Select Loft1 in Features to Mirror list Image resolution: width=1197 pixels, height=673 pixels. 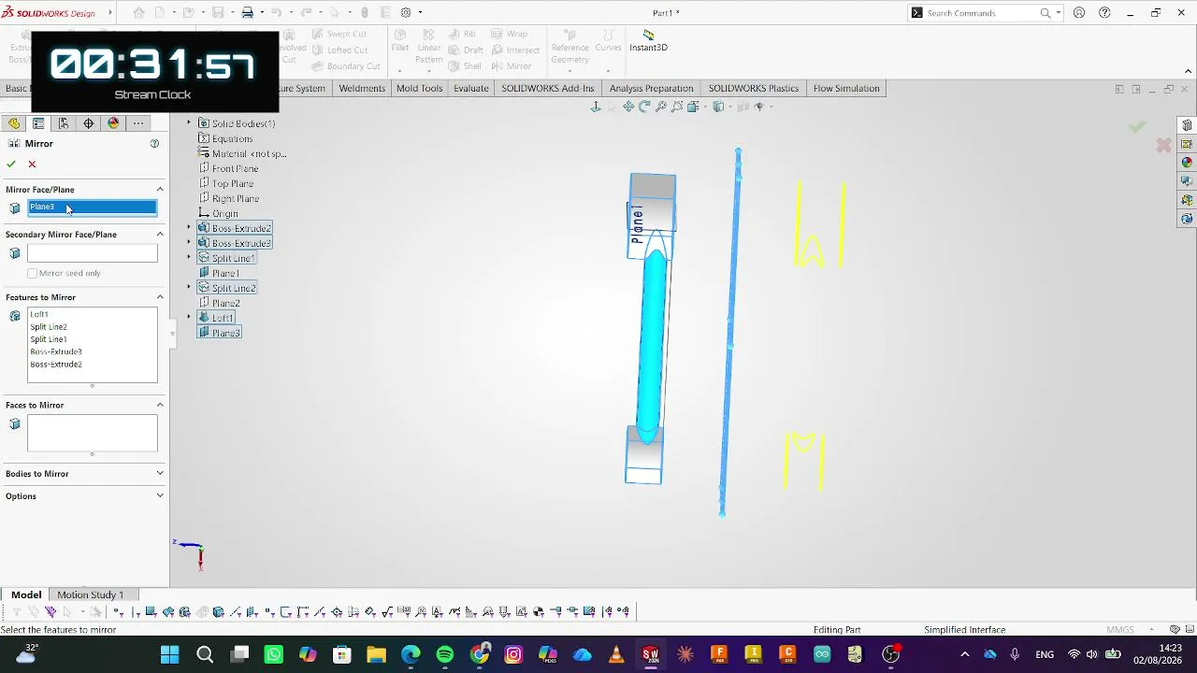[39, 314]
